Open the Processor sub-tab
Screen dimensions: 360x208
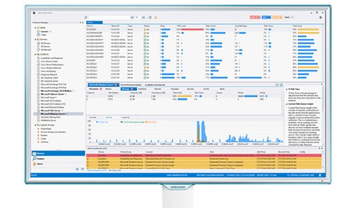tap(95, 89)
